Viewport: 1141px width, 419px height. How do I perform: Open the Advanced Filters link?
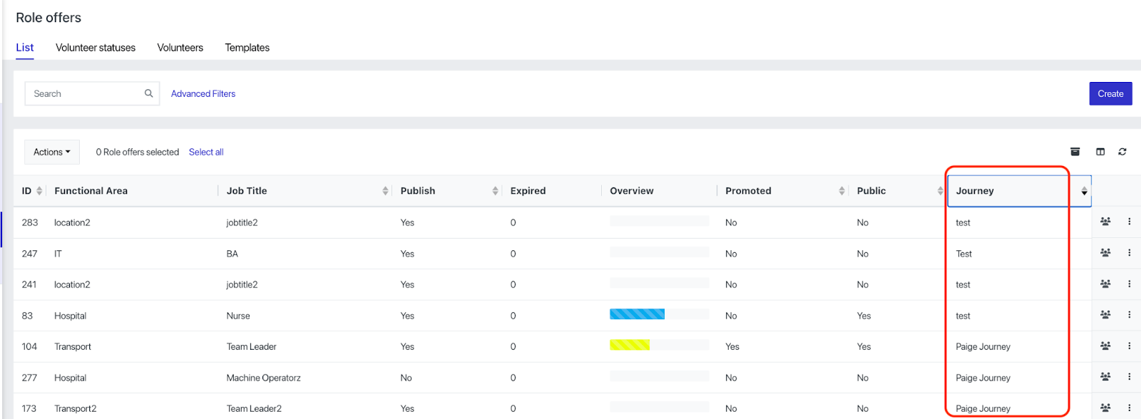coord(203,93)
